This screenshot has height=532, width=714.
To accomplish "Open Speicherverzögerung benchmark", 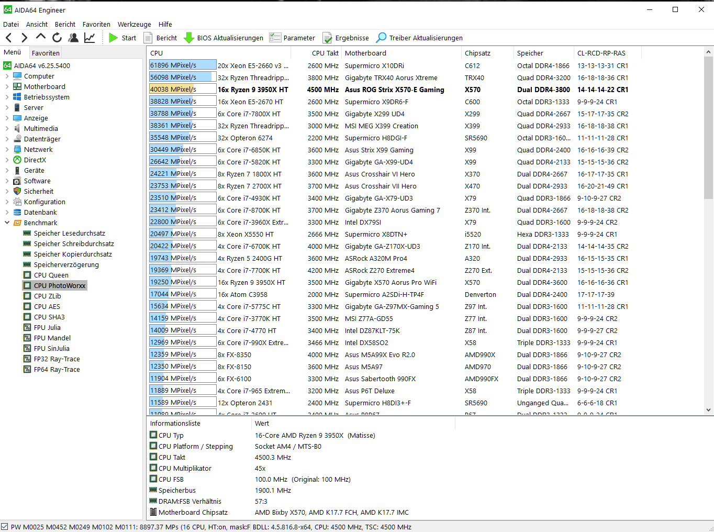I will coord(66,264).
